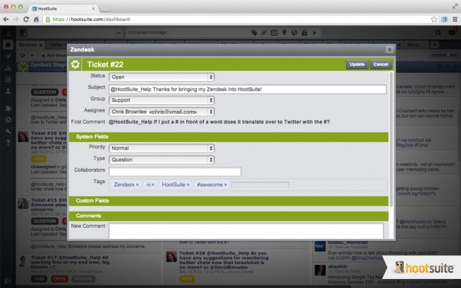Remove the Zendesk tag
Image resolution: width=461 pixels, height=288 pixels.
138,185
